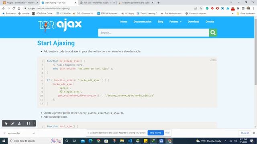Show hidden system tray icons
The image size is (257, 144).
click(x=225, y=141)
